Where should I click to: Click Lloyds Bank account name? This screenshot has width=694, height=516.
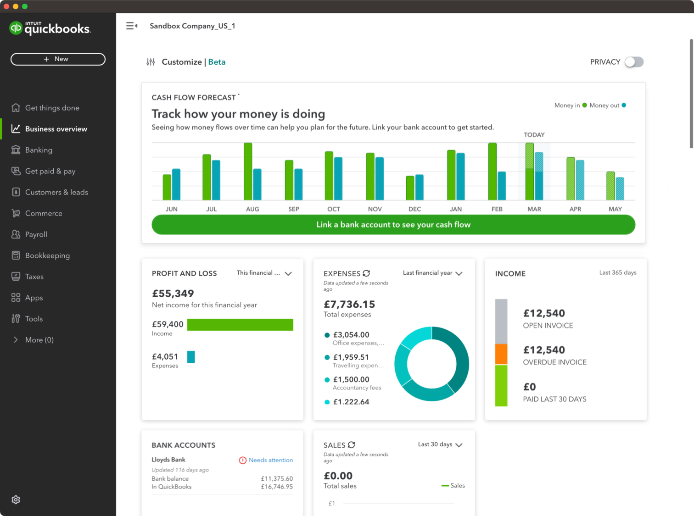click(x=168, y=460)
